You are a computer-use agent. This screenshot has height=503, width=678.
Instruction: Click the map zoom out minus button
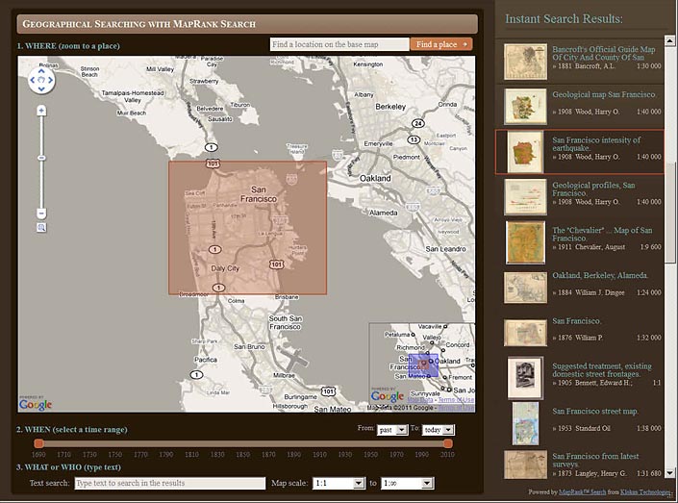tap(41, 214)
